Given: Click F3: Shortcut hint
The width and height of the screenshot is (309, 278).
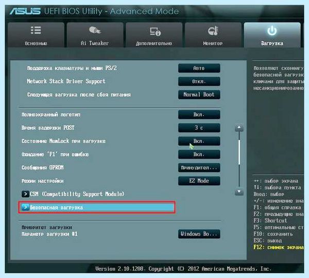Looking at the screenshot, I should click(x=270, y=220).
